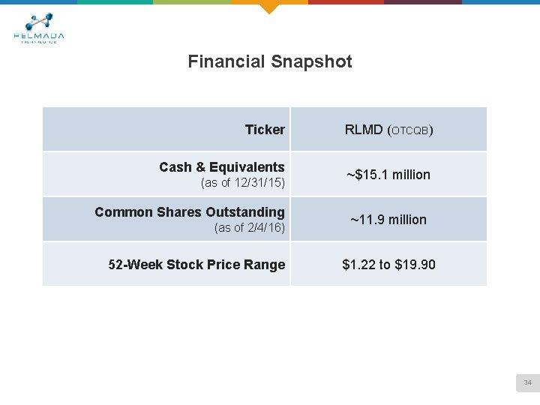Select the ~11.9 million value
This screenshot has height=405, width=540.
pos(388,220)
